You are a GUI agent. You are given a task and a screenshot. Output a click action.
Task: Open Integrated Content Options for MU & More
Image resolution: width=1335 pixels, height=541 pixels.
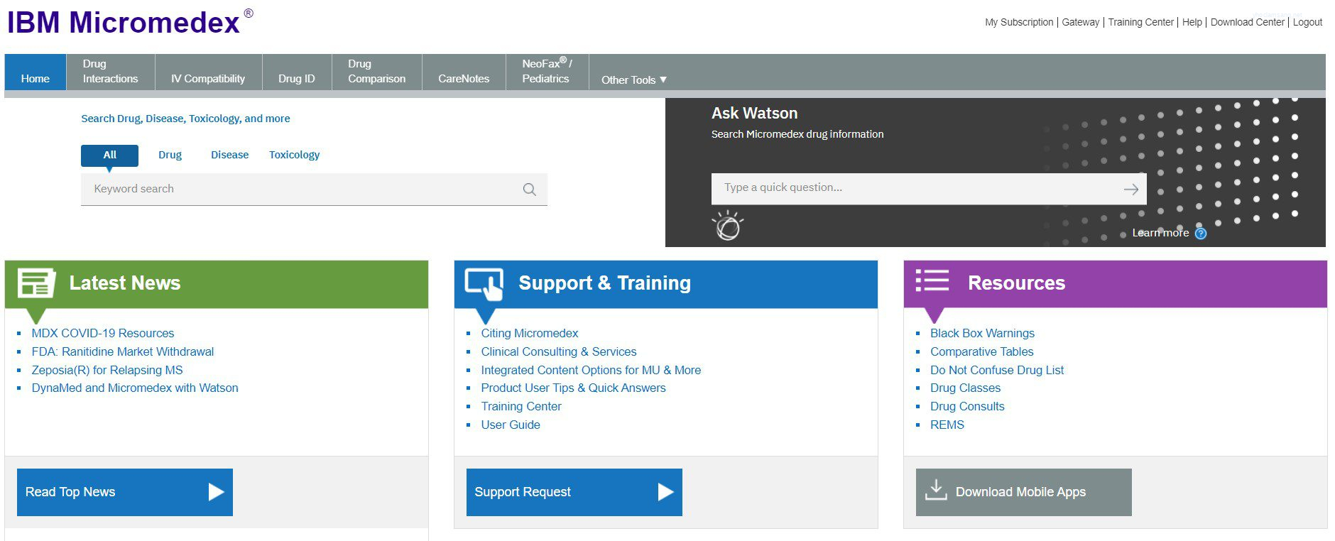[x=591, y=370]
